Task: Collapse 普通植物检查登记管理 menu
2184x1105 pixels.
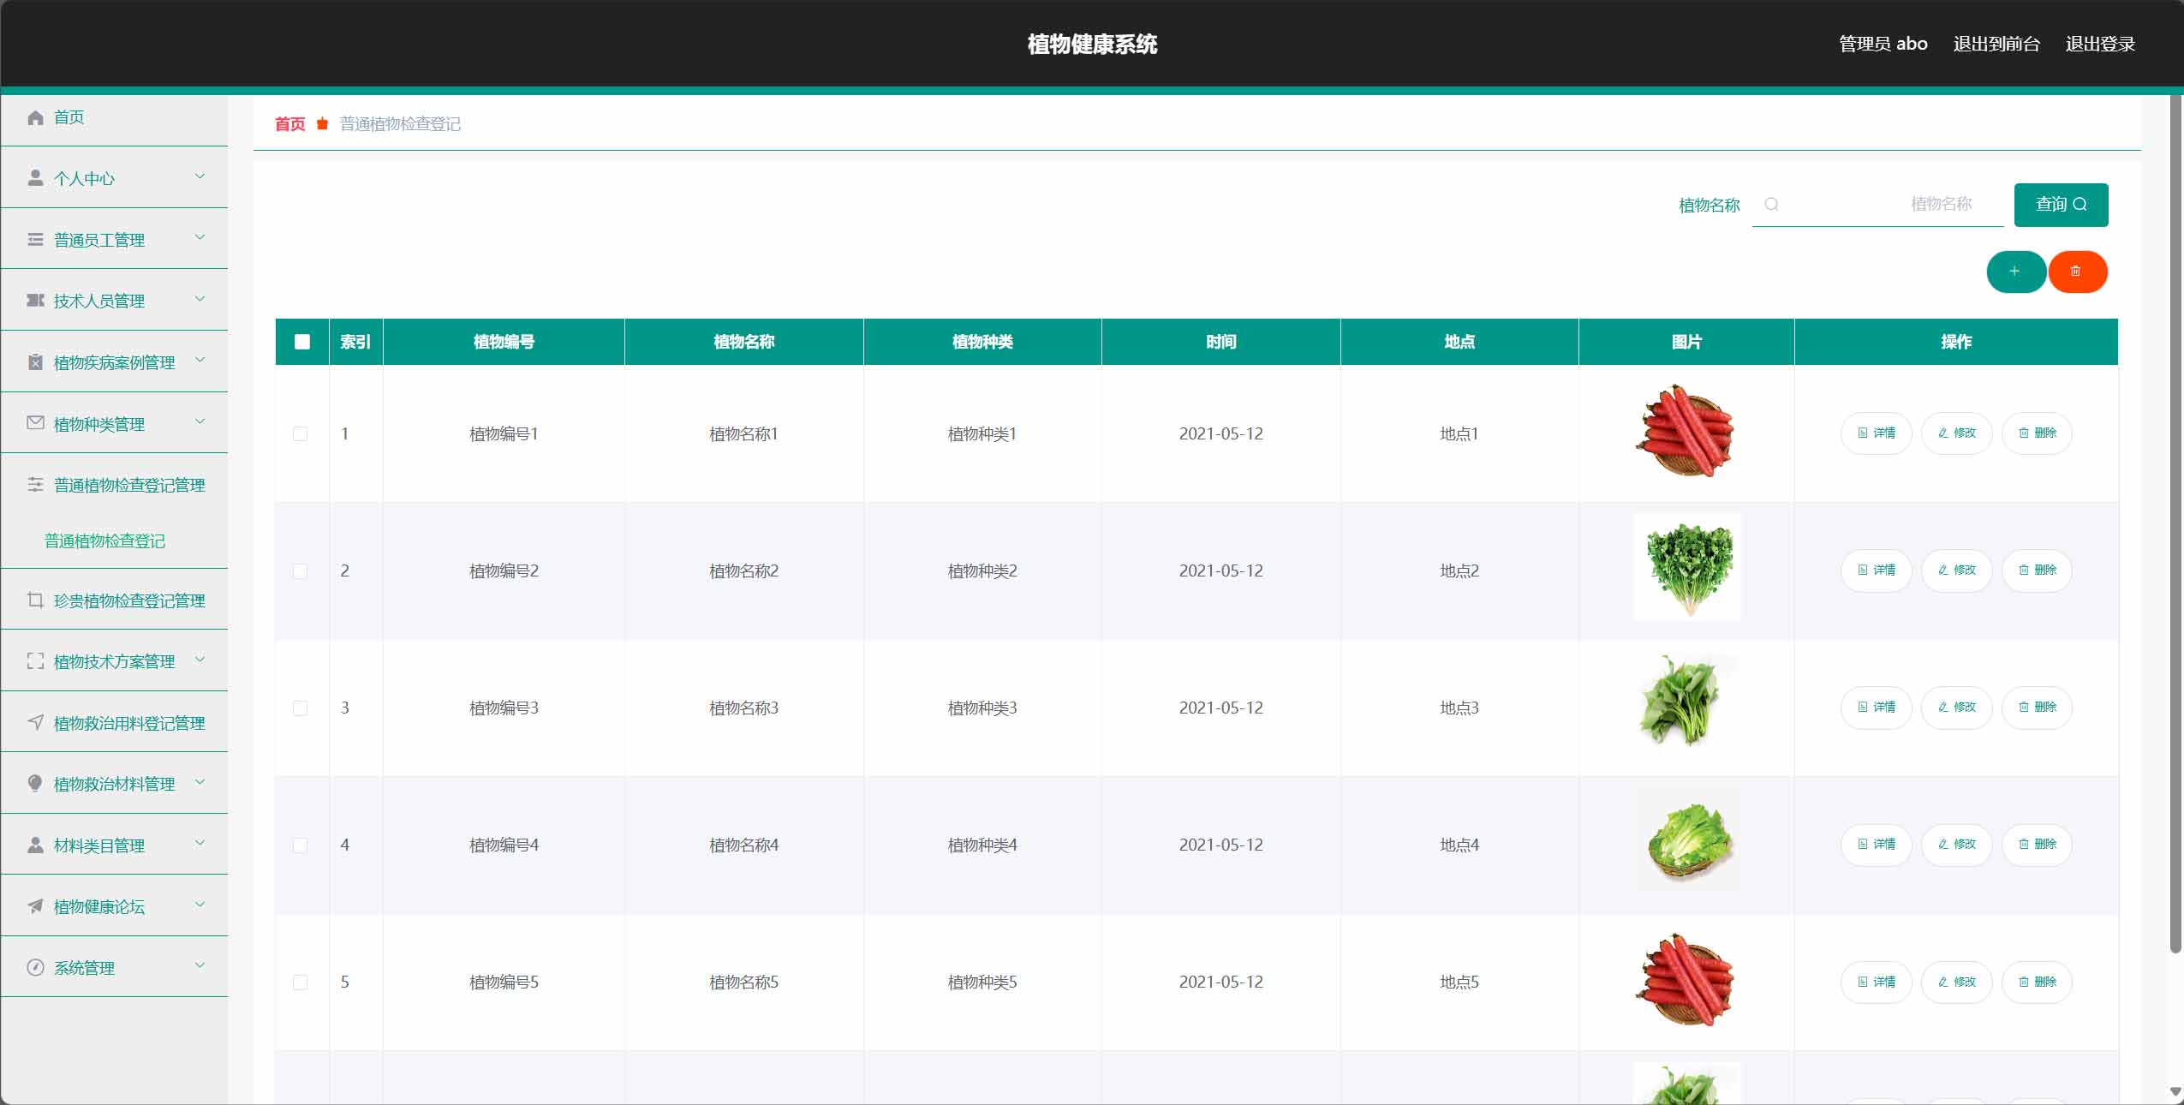Action: coord(115,484)
